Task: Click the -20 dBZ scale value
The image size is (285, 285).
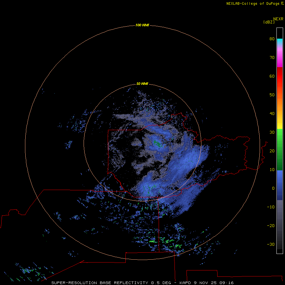Action: click(271, 225)
